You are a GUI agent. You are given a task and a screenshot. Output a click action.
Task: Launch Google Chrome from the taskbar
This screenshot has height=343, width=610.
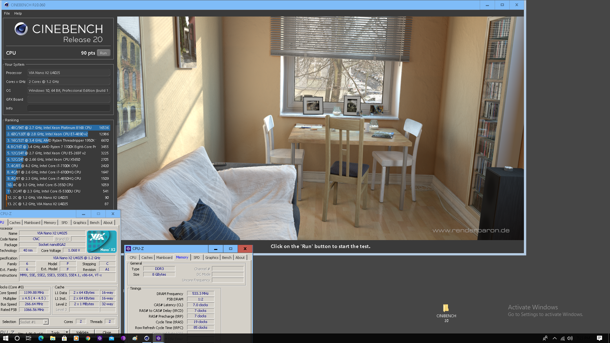pos(88,338)
